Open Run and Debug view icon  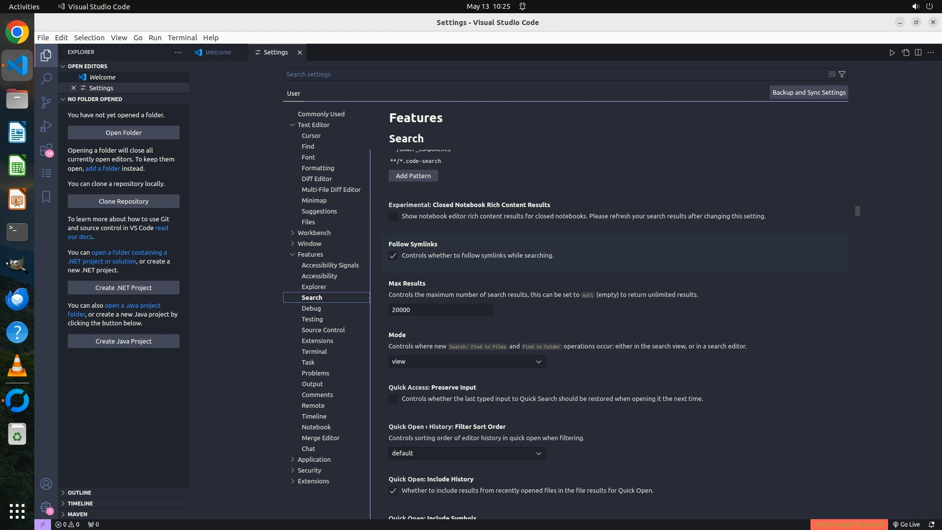(46, 126)
